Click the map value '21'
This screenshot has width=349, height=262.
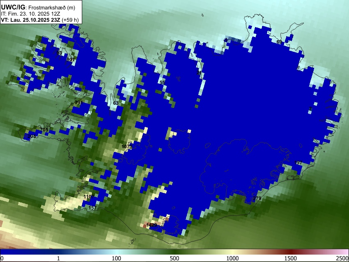click(199, 73)
